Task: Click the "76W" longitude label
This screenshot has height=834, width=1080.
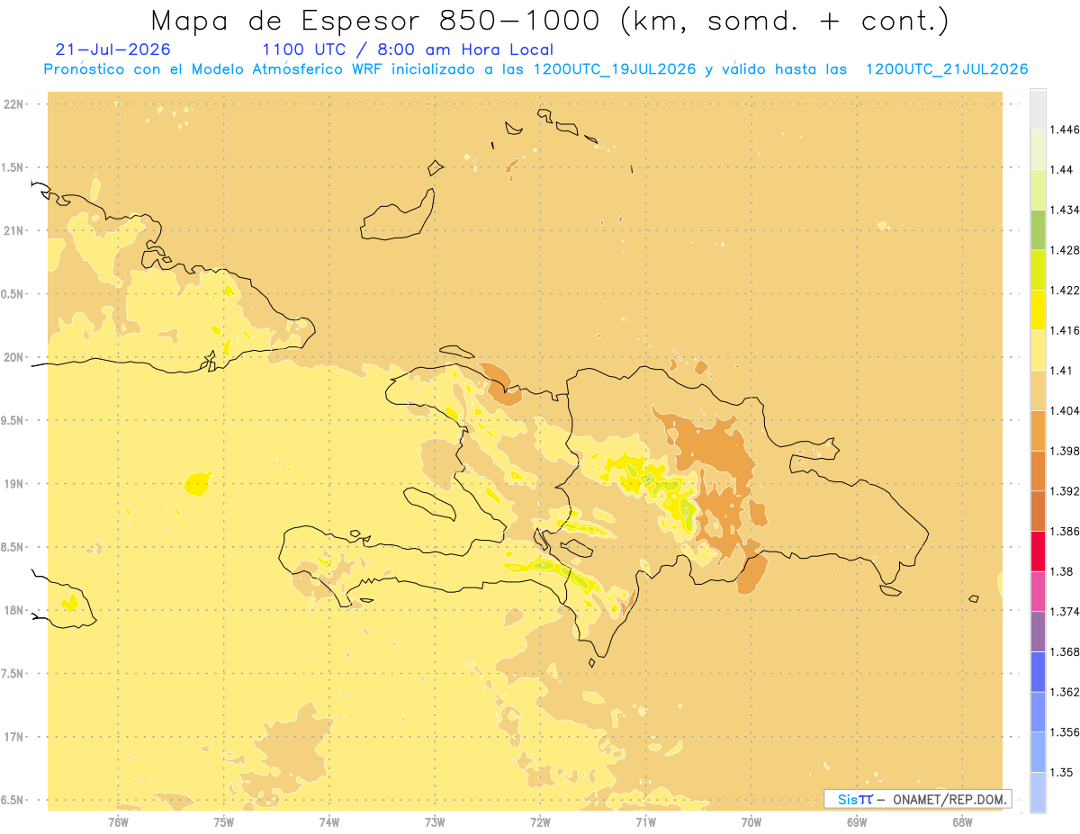Action: pos(118,821)
